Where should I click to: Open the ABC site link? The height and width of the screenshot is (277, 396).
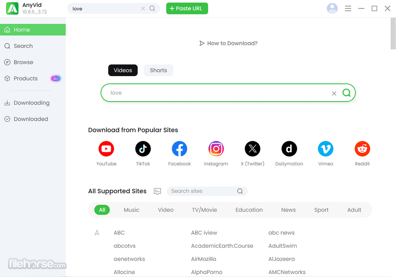tap(119, 233)
